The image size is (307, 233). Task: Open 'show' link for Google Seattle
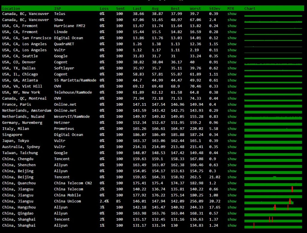pos(232,56)
